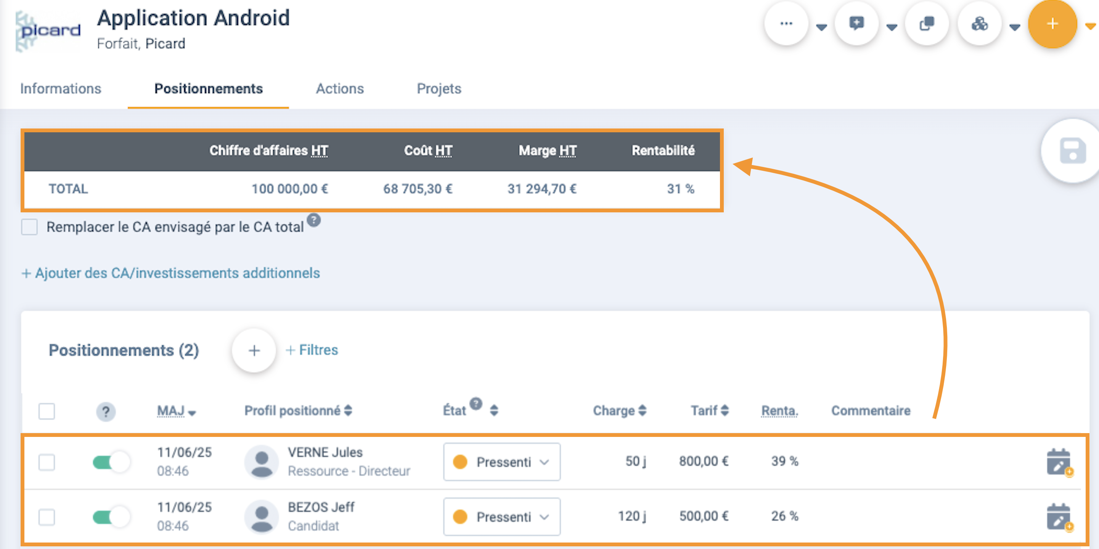
Task: Click the help icon beside État header
Action: pyautogui.click(x=476, y=403)
